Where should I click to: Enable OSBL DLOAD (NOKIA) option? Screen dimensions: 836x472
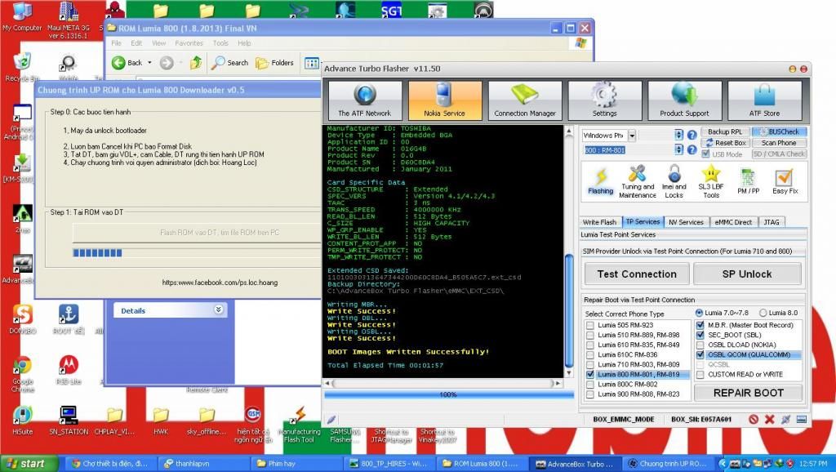pyautogui.click(x=700, y=345)
